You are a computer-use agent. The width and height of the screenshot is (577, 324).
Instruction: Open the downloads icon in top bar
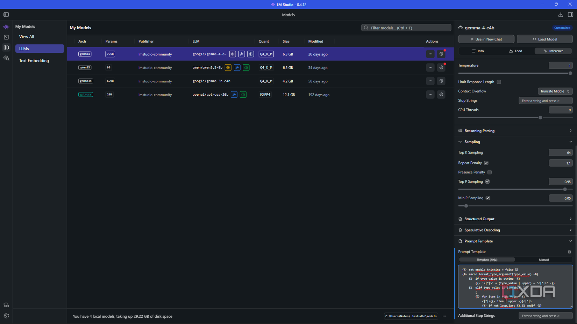(x=561, y=15)
